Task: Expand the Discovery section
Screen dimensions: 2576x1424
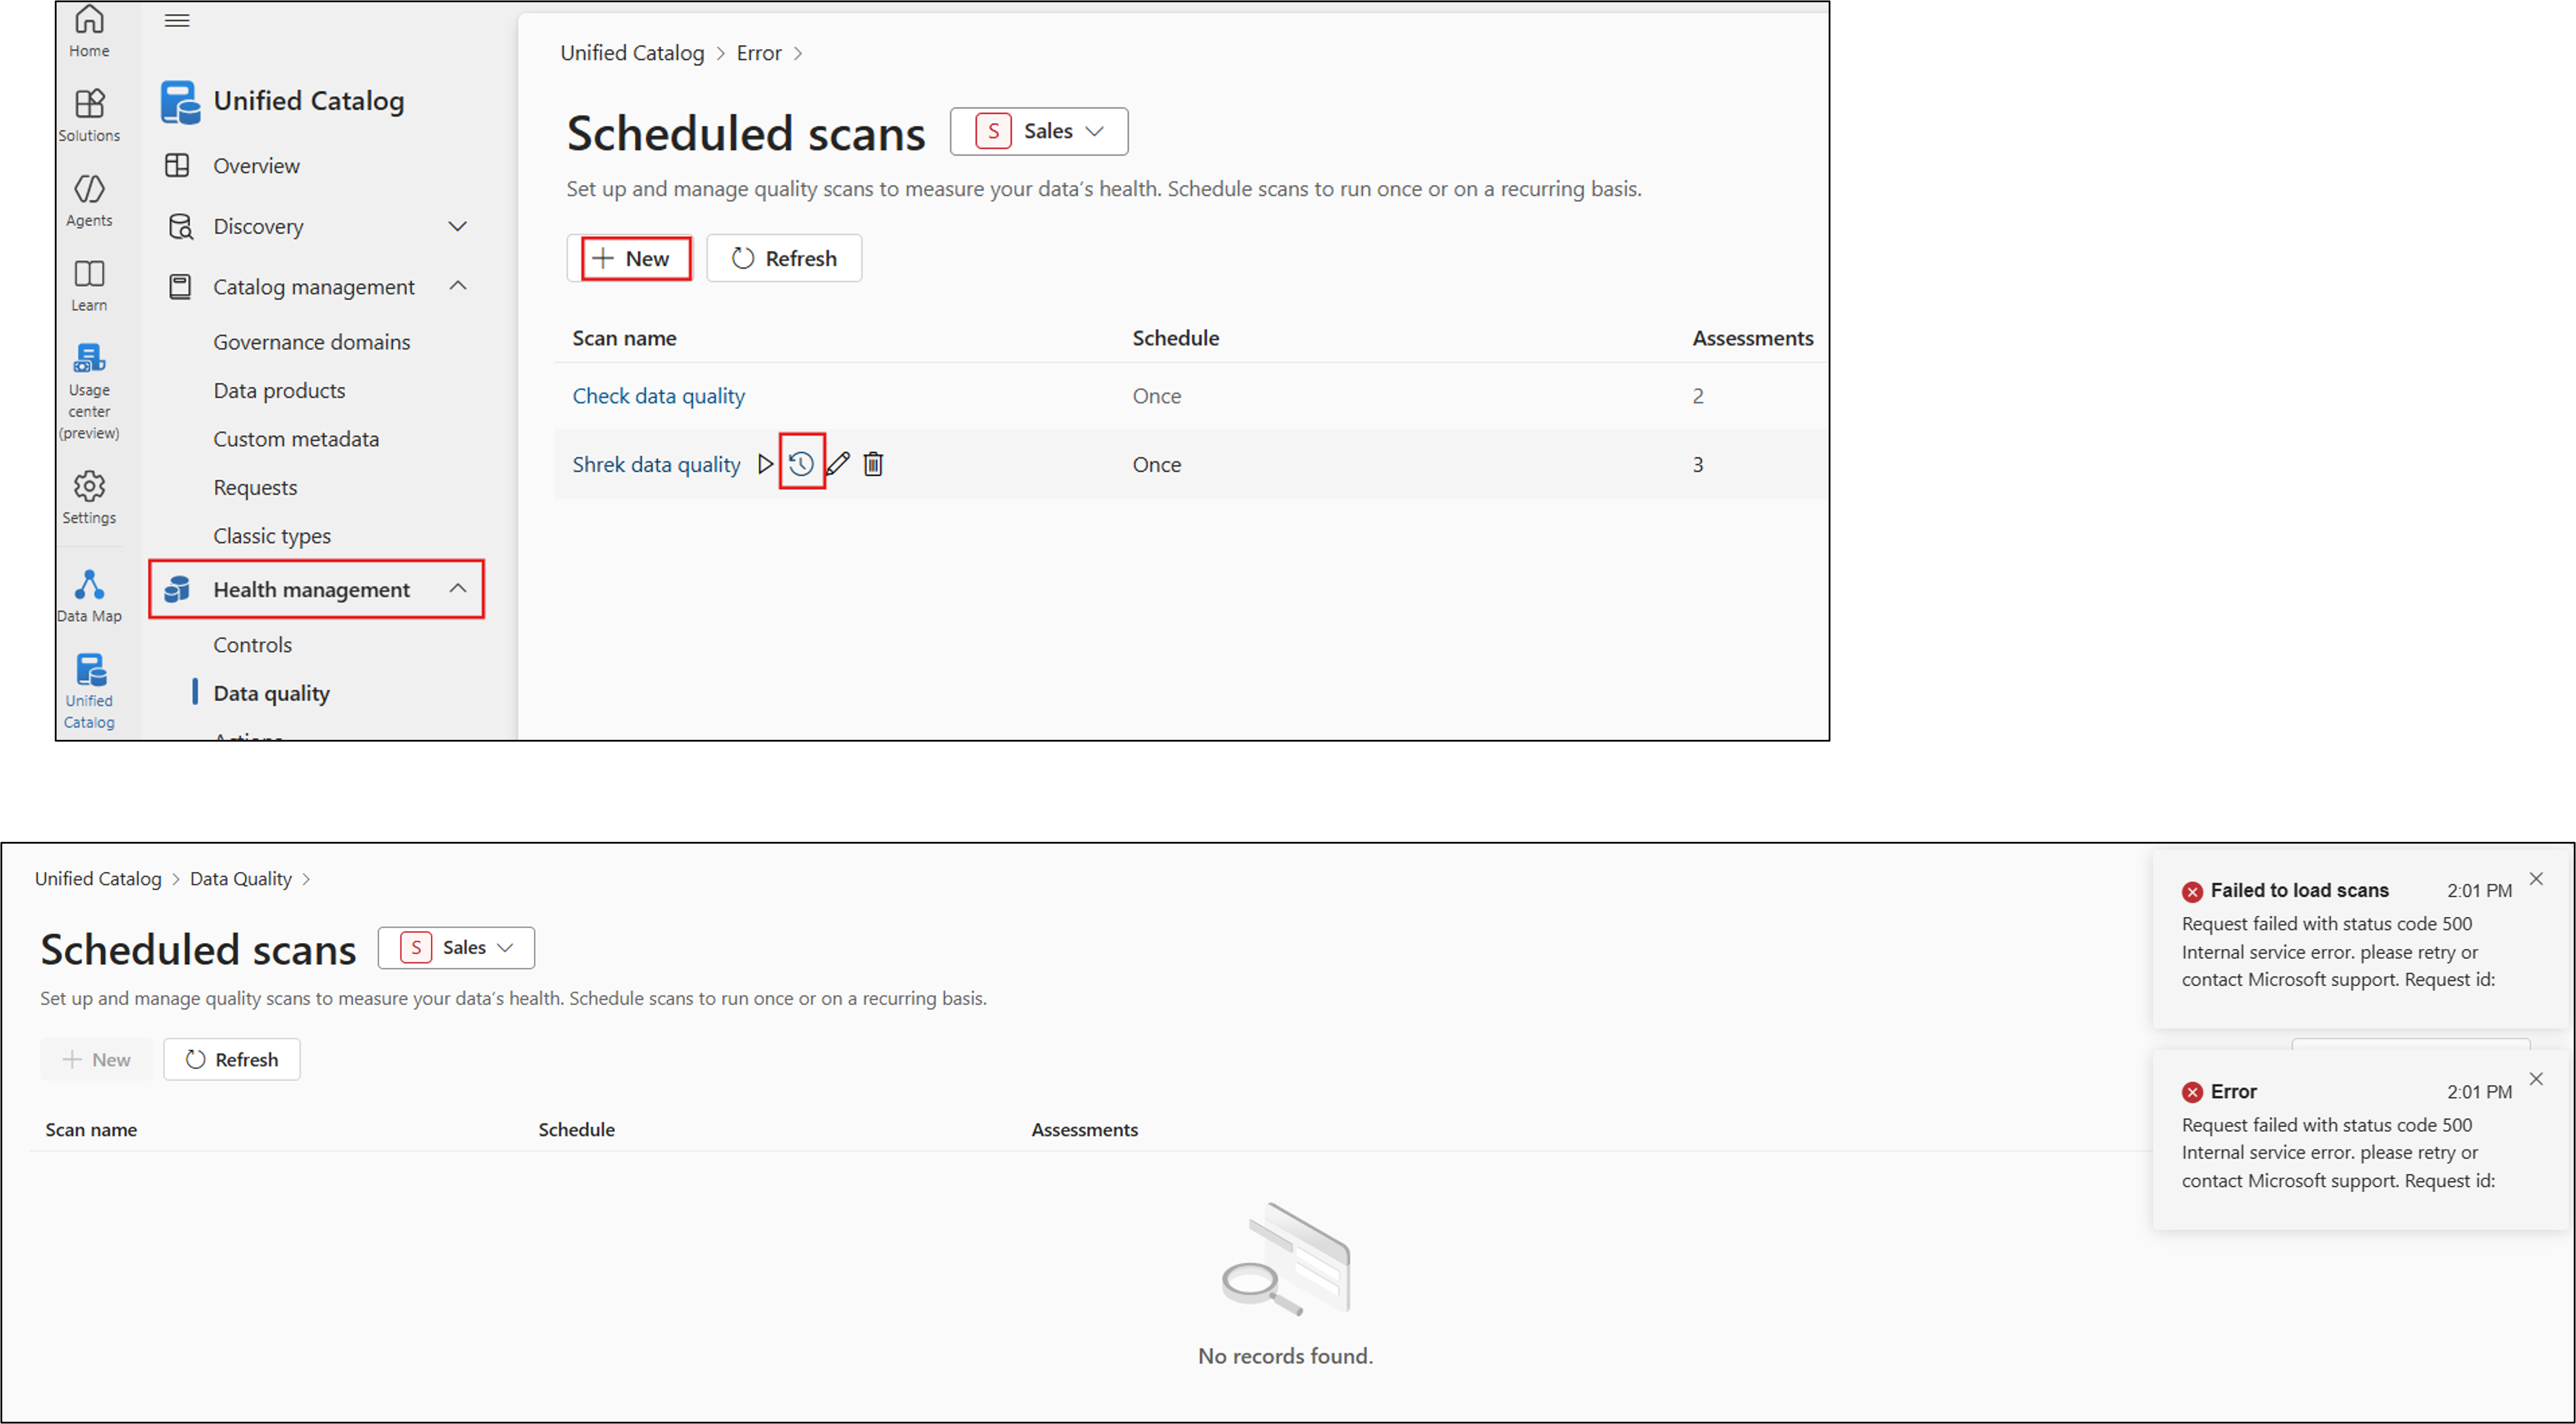Action: click(457, 226)
